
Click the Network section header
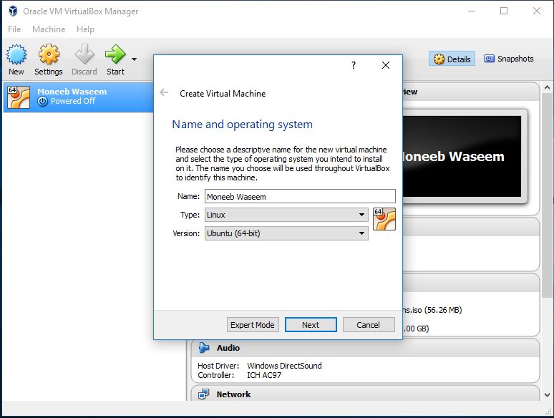pos(365,394)
